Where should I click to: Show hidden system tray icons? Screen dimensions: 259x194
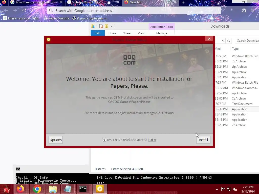[x=217, y=189]
